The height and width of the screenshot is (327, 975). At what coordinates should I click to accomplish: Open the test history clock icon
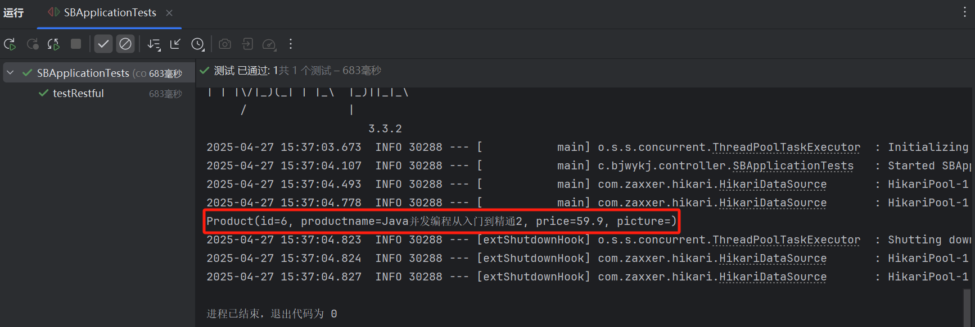(x=198, y=44)
